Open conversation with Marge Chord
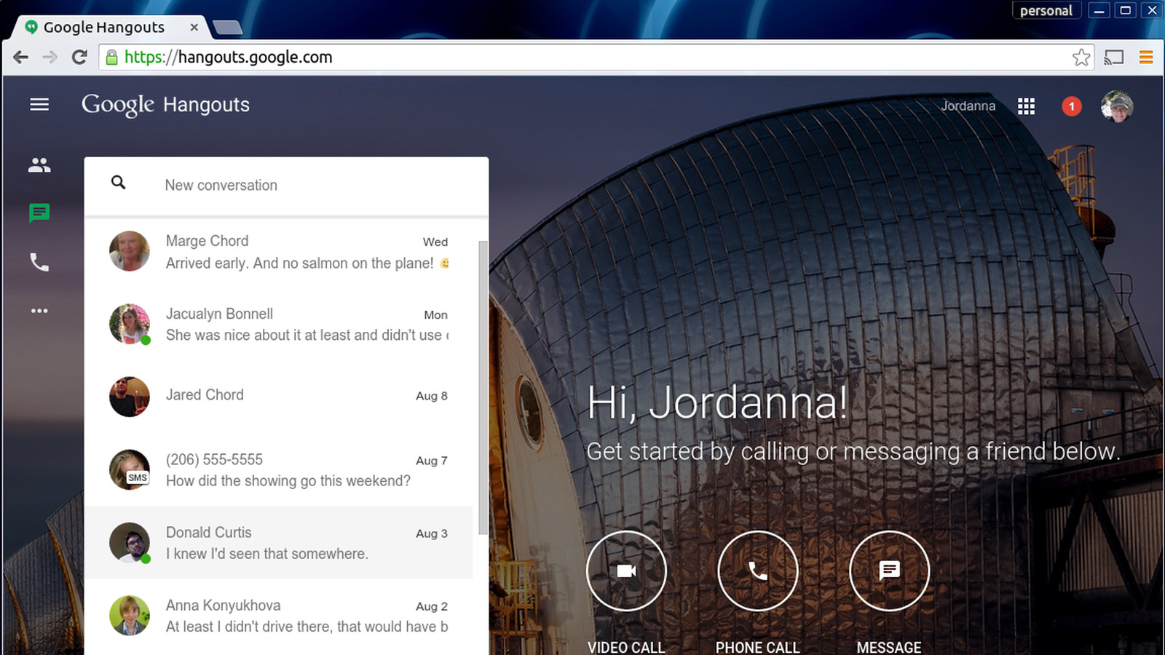 coord(279,252)
